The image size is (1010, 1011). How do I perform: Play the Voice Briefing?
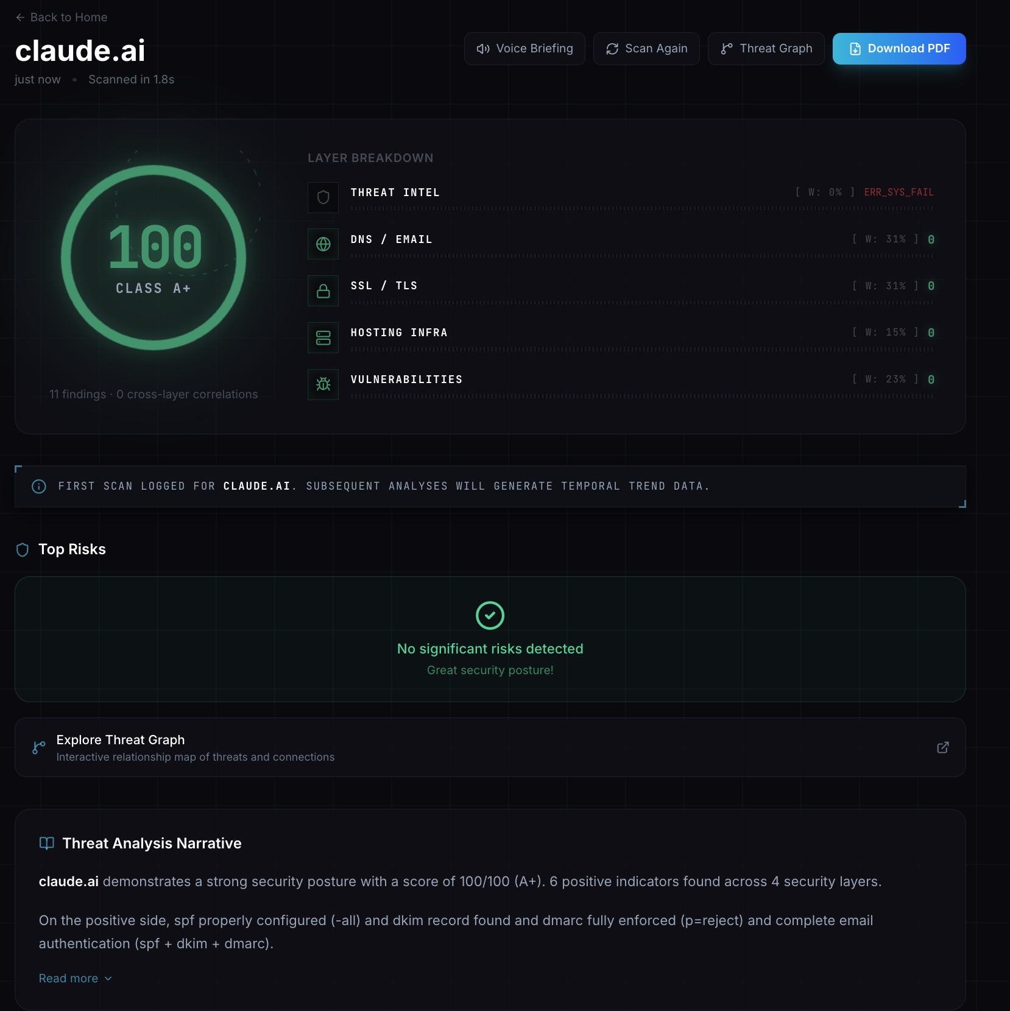click(x=524, y=49)
